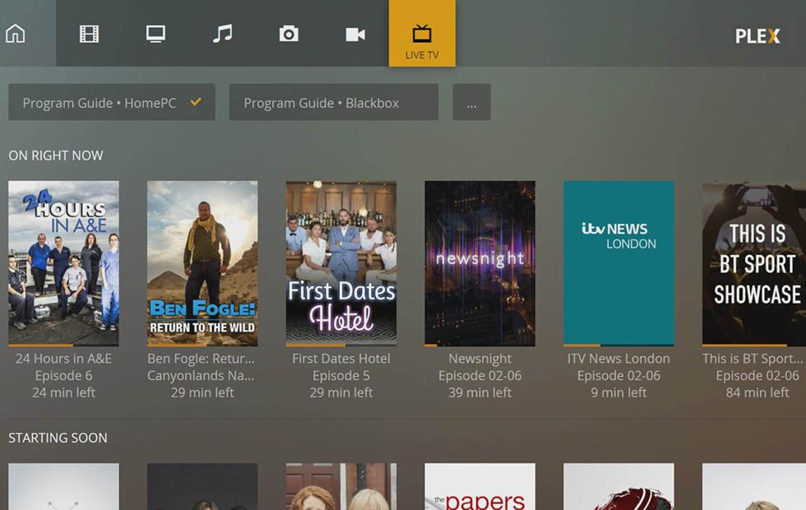The height and width of the screenshot is (510, 806).
Task: Click the 'STARTING SOON' section heading
Action: pyautogui.click(x=58, y=438)
